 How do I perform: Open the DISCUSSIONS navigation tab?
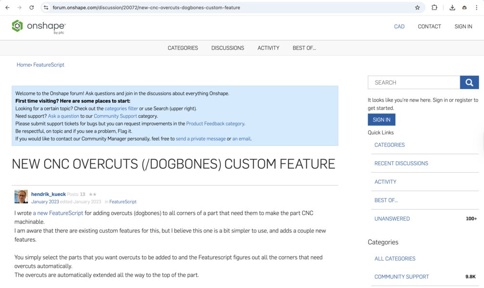coord(228,48)
